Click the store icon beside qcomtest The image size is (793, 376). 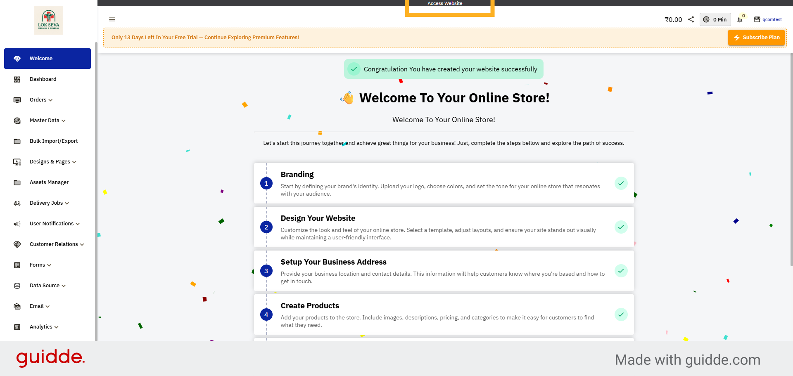757,19
